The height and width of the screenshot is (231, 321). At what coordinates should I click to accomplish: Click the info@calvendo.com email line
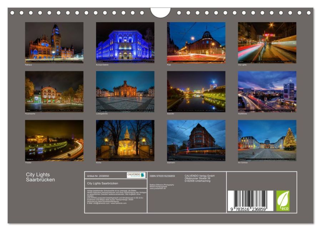[107, 204]
